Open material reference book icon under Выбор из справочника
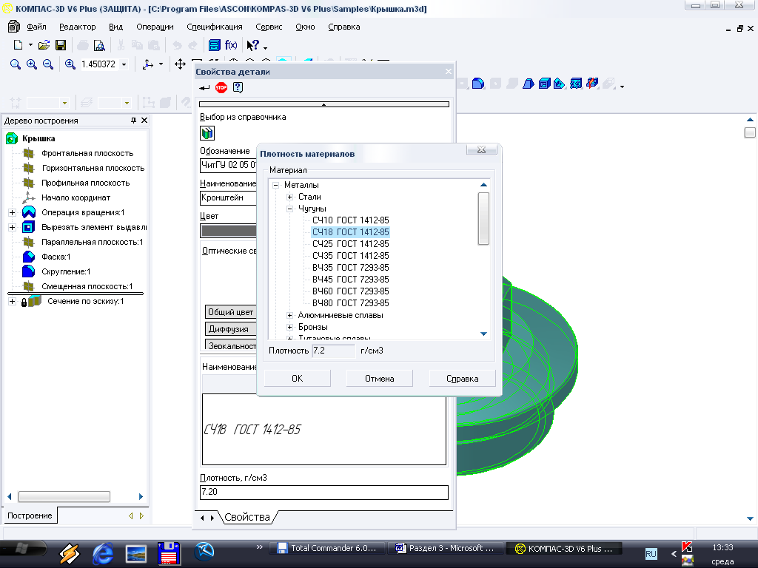This screenshot has height=568, width=758. point(207,133)
